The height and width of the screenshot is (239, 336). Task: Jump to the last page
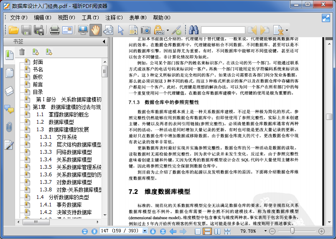coord(163,231)
